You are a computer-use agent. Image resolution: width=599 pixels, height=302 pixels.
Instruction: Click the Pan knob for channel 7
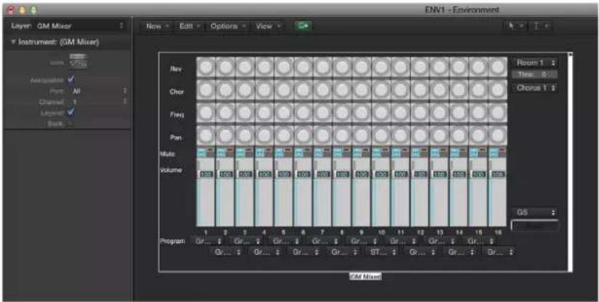pyautogui.click(x=323, y=135)
